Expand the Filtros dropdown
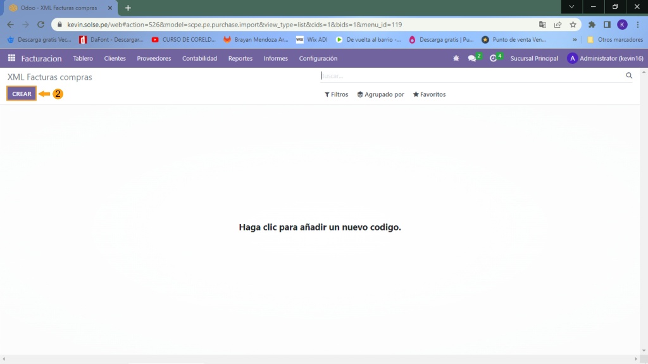The height and width of the screenshot is (364, 648). coord(337,94)
